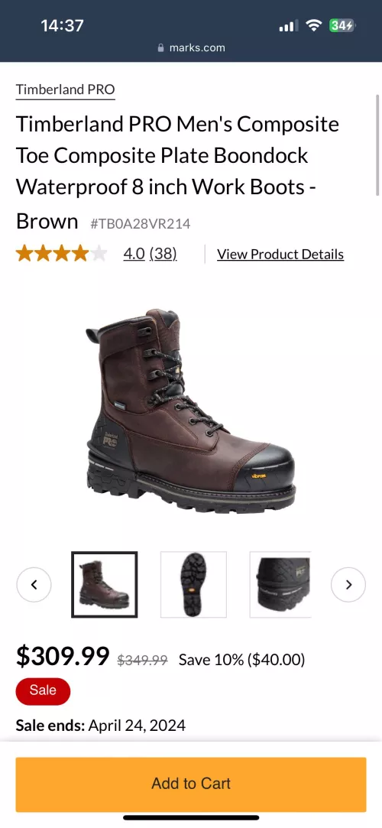382x828 pixels.
Task: Tap the star rating icons
Action: tap(61, 254)
